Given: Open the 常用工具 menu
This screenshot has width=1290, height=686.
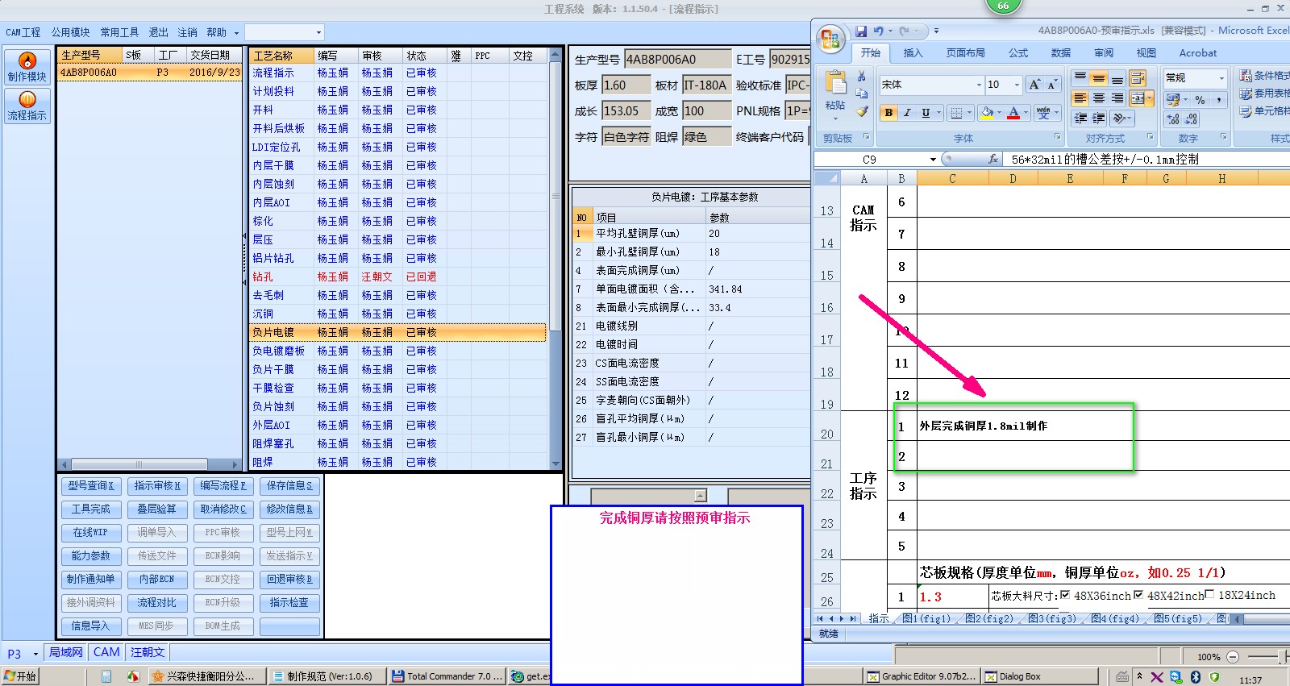Looking at the screenshot, I should click(x=119, y=32).
